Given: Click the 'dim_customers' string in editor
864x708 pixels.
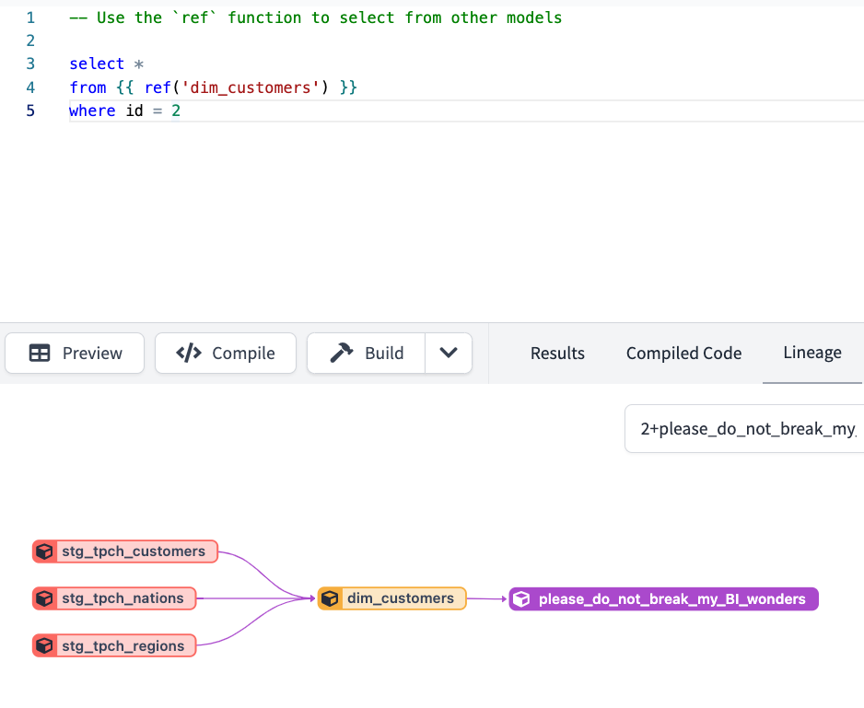Looking at the screenshot, I should (251, 87).
